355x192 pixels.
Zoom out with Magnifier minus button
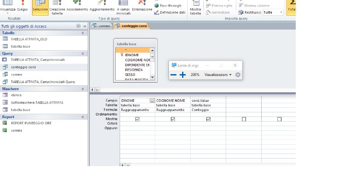click(x=173, y=74)
